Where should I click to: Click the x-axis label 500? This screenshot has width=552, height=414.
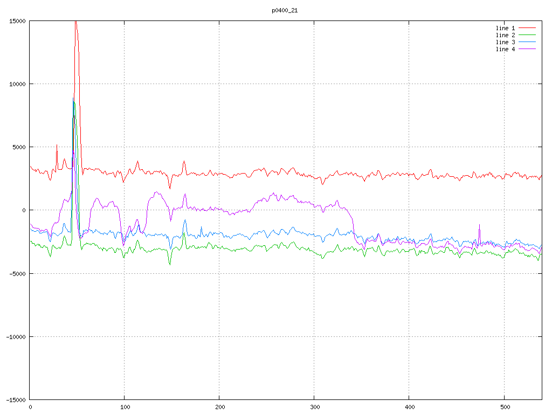505,408
